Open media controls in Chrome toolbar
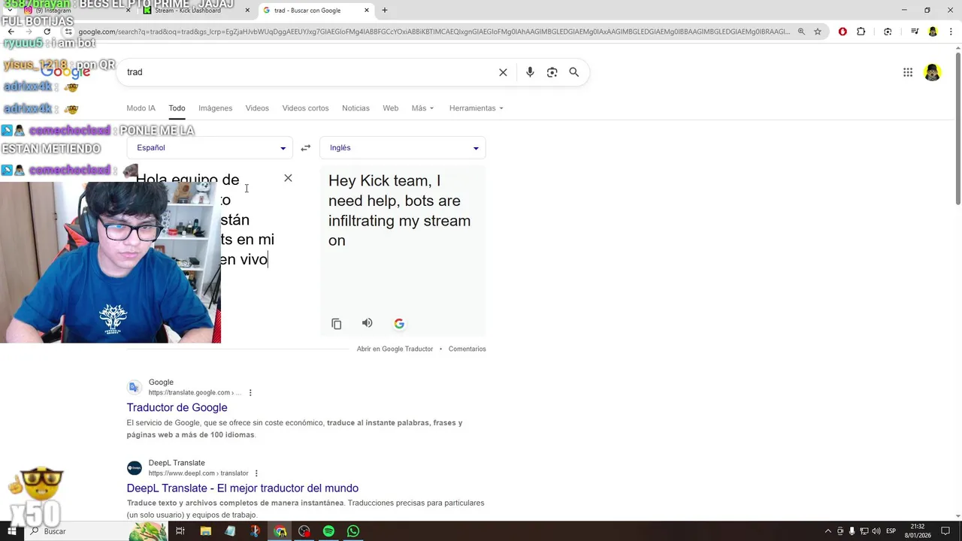962x541 pixels. [x=915, y=32]
